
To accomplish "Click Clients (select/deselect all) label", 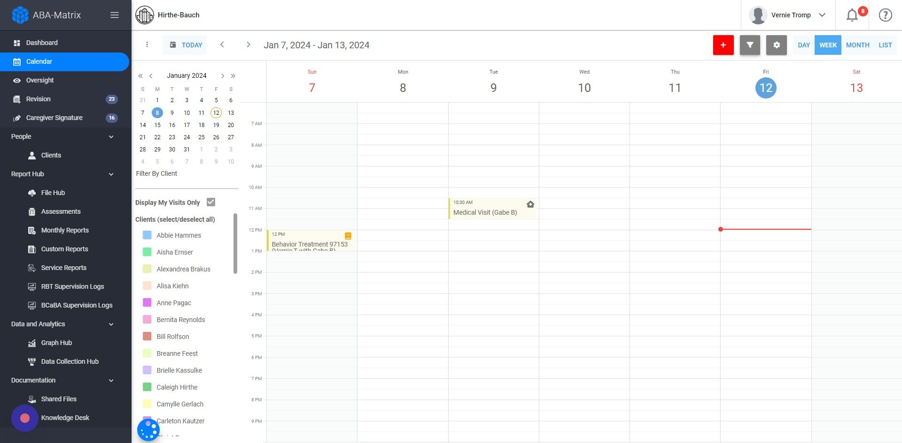I will click(x=175, y=219).
